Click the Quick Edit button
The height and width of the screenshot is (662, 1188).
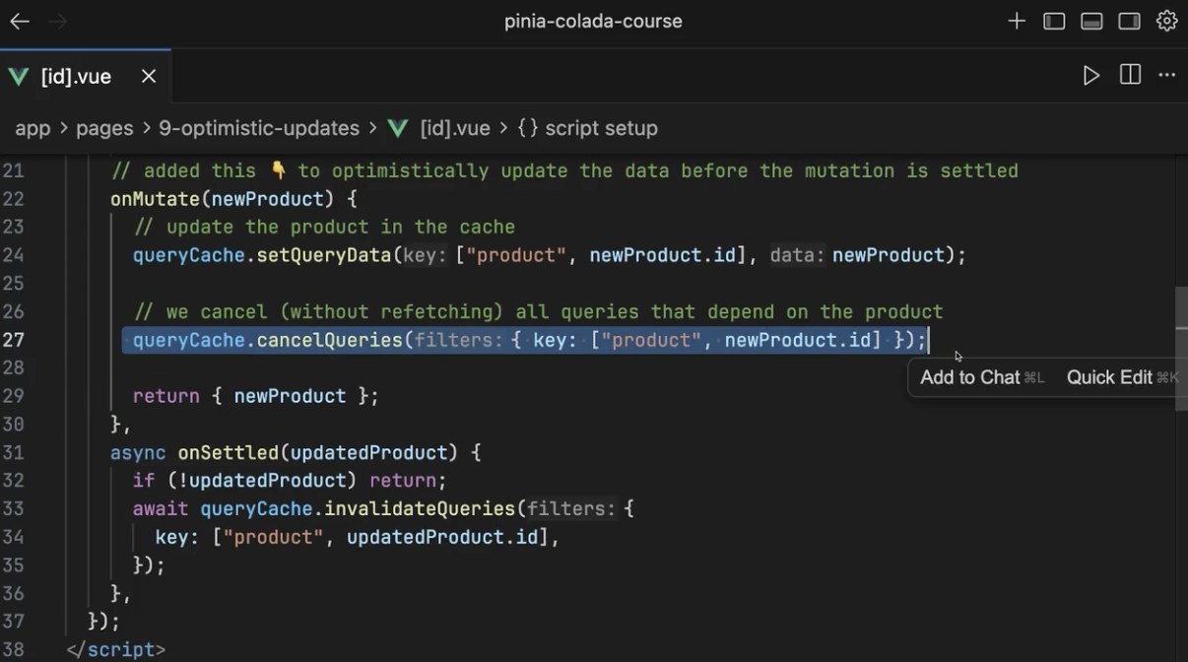1122,377
